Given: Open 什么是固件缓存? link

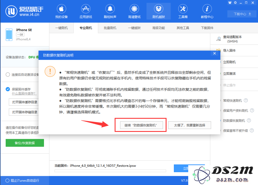Looking at the screenshot, I should click(24, 93).
